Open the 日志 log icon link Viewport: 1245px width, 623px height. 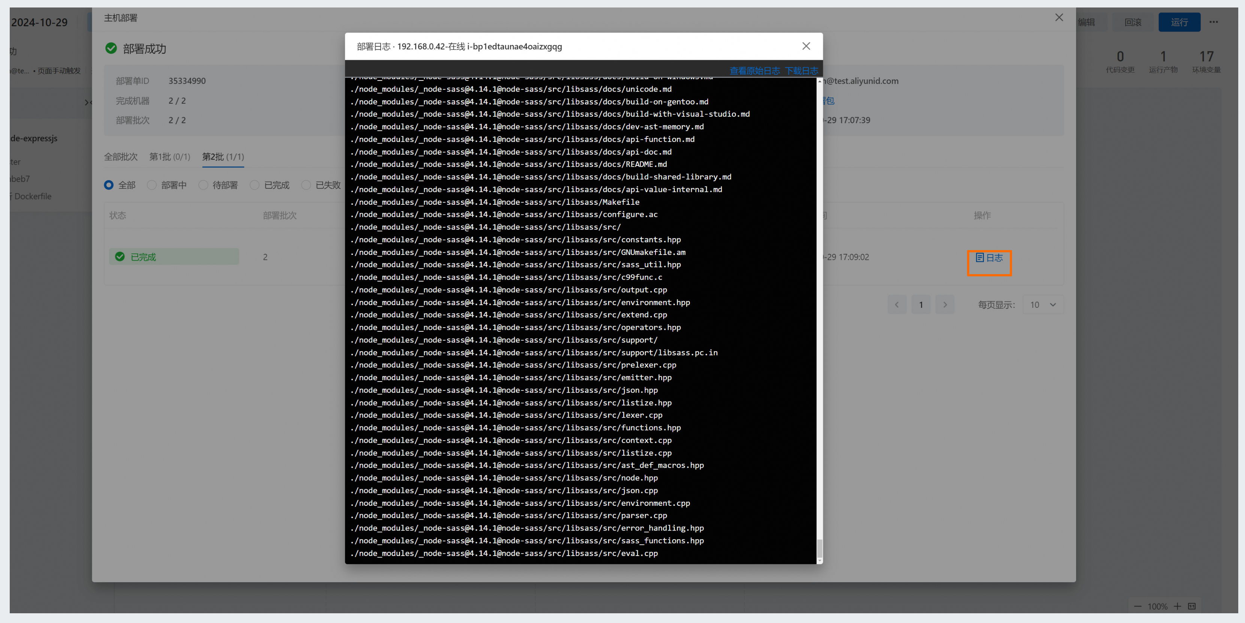pos(989,258)
